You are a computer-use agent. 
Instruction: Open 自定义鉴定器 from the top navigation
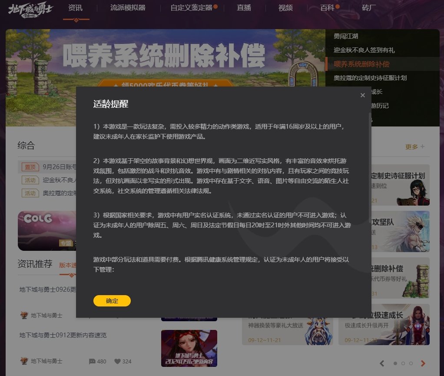click(192, 8)
